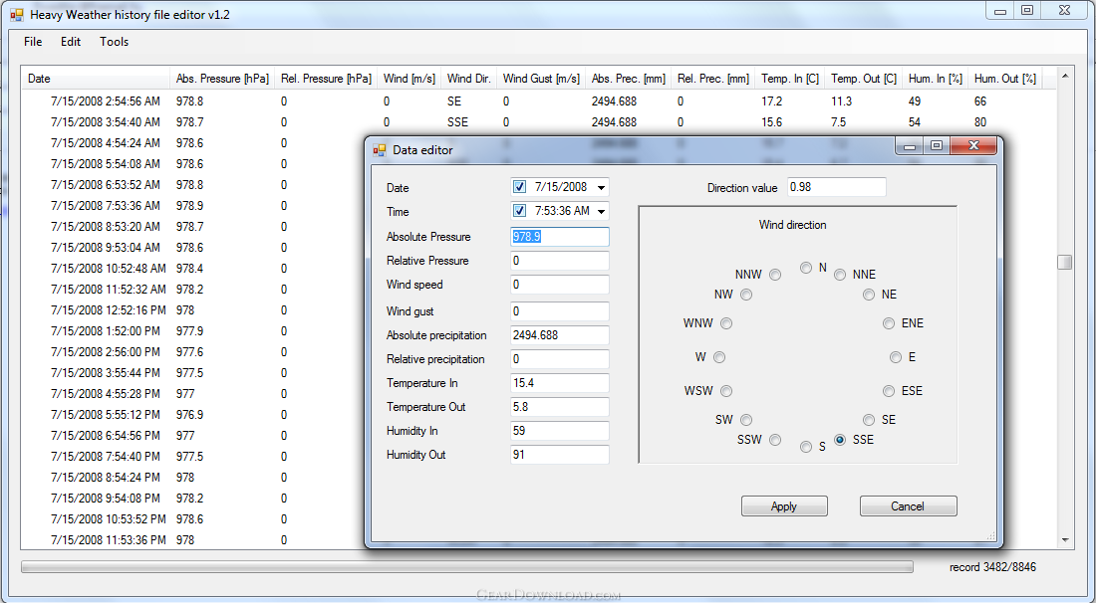The image size is (1096, 603).
Task: Toggle the Time checkbox in Data editor
Action: (519, 211)
